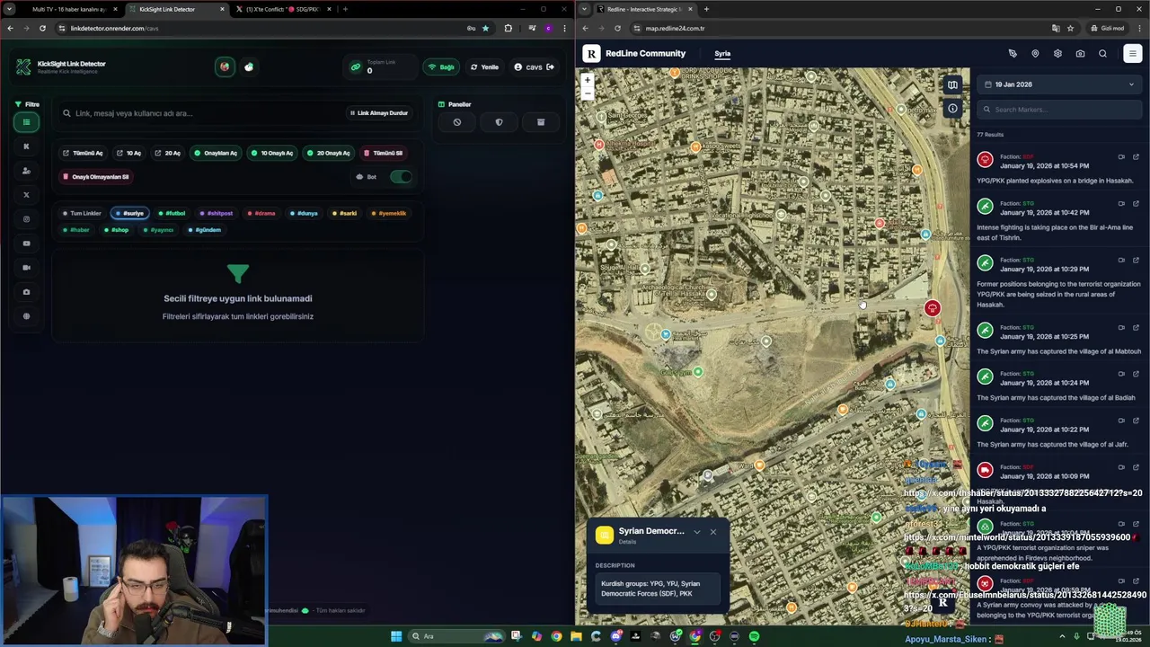
Task: Select the Syria tab in RedLine header
Action: coord(722,54)
